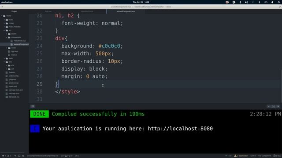Change the UTF-8 encoding selector
Image resolution: width=282 pixels, height=158 pixels.
point(253,156)
